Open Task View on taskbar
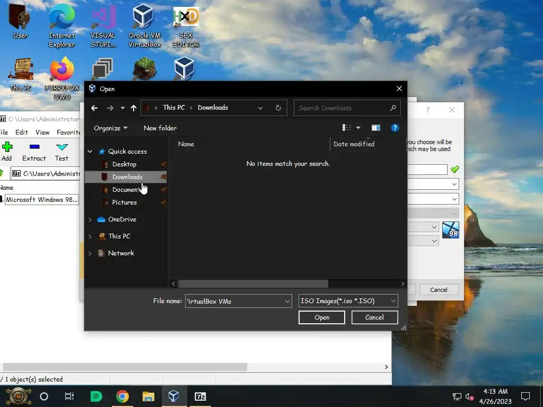The width and height of the screenshot is (543, 407). 69,396
